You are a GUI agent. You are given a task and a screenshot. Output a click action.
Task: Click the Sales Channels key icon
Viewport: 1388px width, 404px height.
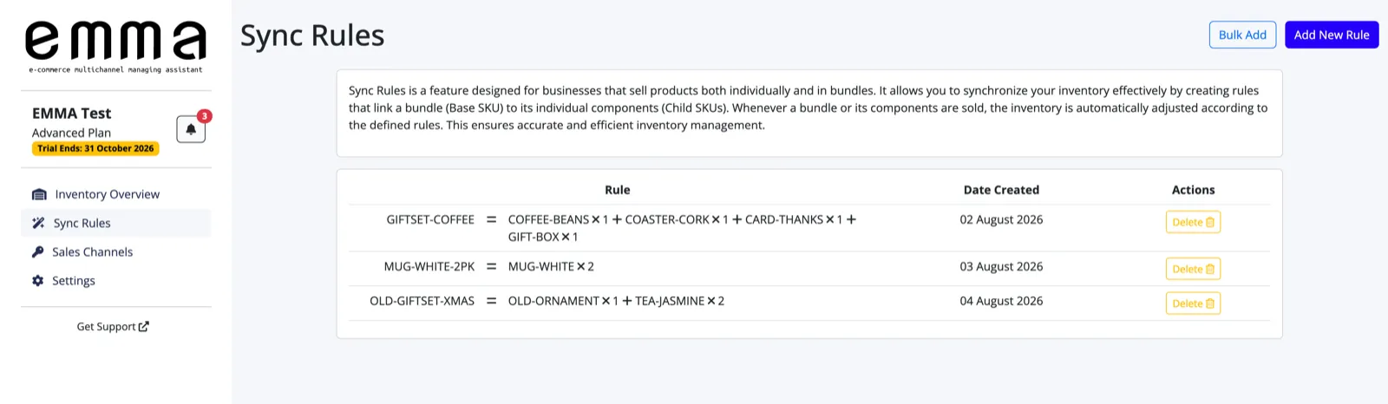[x=37, y=251]
